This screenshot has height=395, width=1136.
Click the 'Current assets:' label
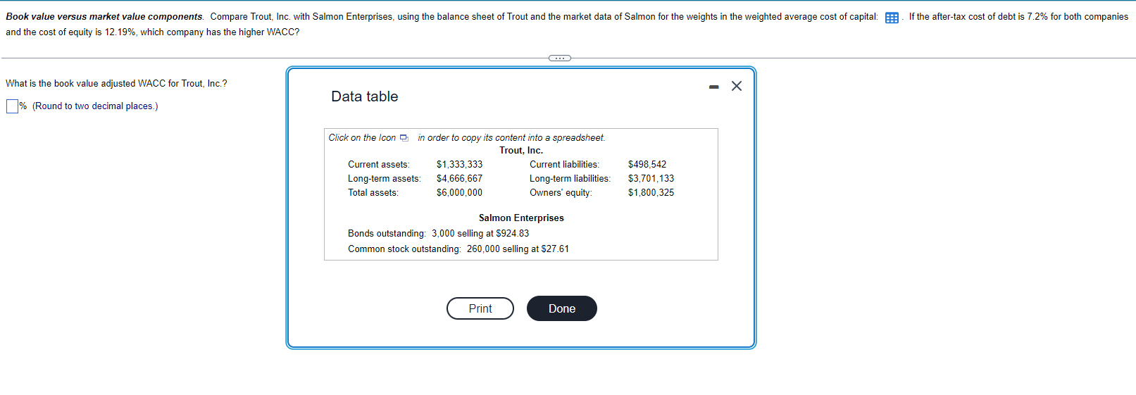378,164
